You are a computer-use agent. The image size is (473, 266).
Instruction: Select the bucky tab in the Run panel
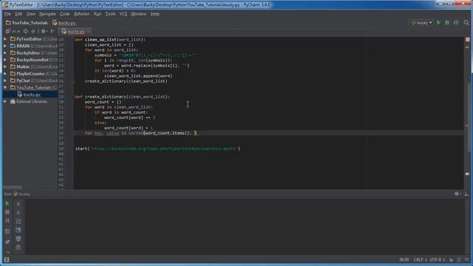click(x=21, y=194)
